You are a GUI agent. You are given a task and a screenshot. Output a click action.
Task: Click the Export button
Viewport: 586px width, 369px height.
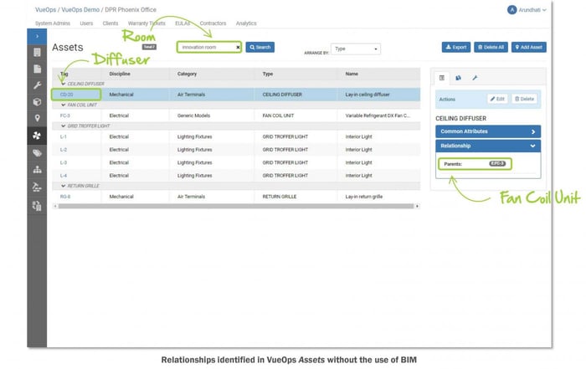456,47
